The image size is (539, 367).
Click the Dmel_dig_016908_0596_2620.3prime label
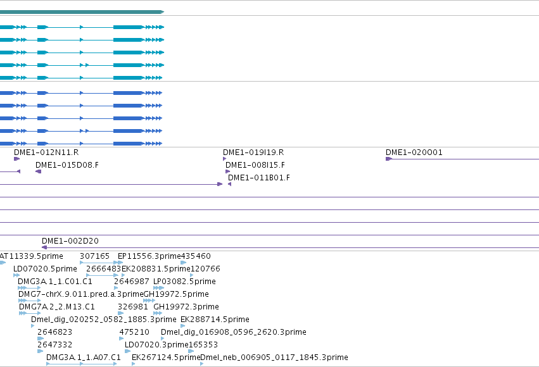234,332
